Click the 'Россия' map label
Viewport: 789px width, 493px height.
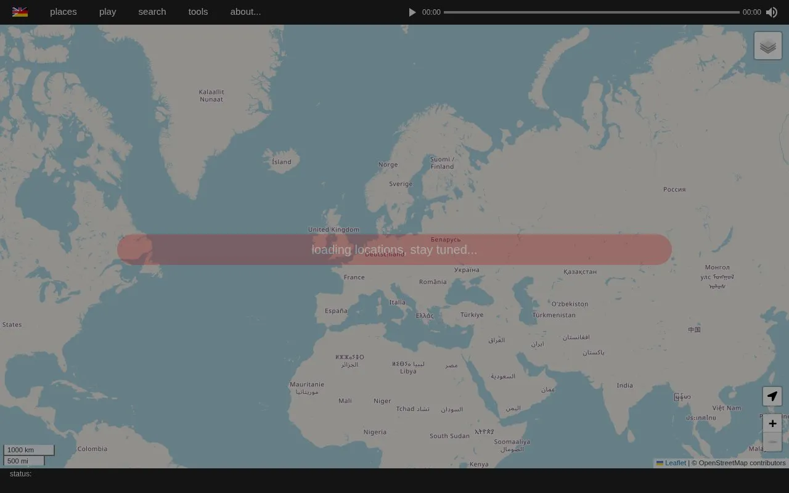(674, 189)
